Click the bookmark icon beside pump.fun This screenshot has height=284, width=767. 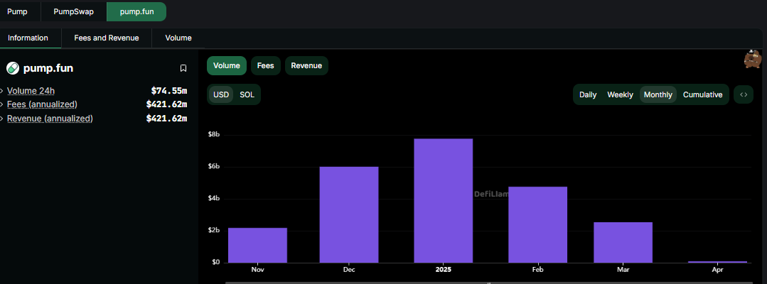(x=183, y=68)
